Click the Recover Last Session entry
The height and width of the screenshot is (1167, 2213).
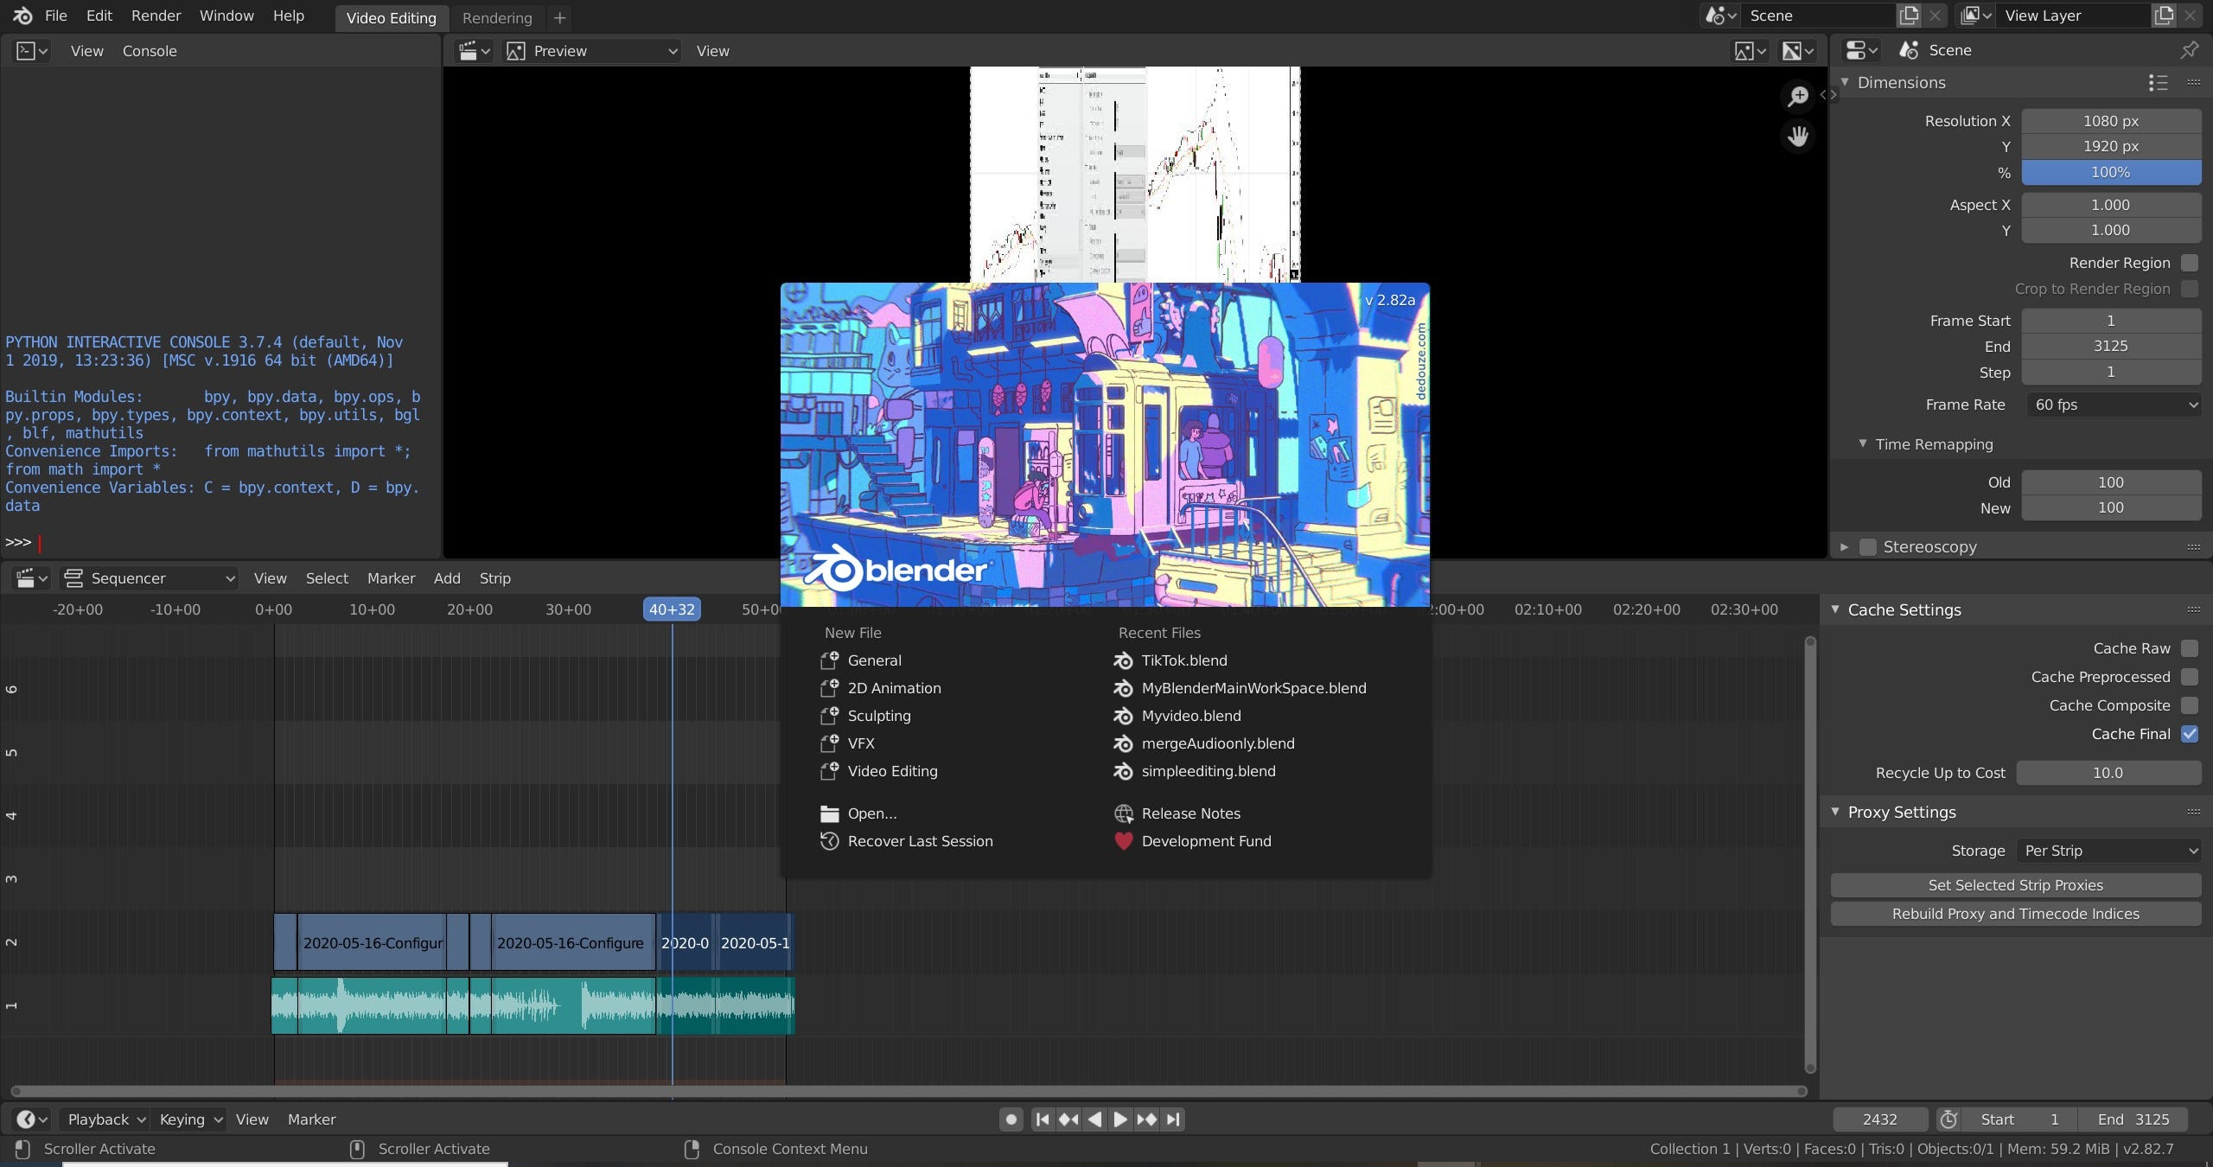click(x=920, y=841)
